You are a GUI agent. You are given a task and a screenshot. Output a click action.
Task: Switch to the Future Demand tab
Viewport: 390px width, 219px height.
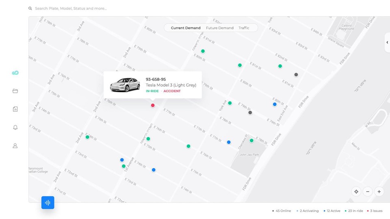(x=220, y=28)
